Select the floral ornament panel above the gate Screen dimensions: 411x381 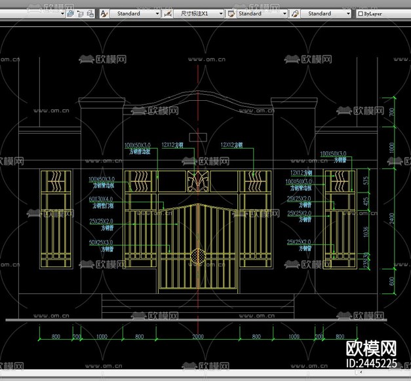(198, 181)
